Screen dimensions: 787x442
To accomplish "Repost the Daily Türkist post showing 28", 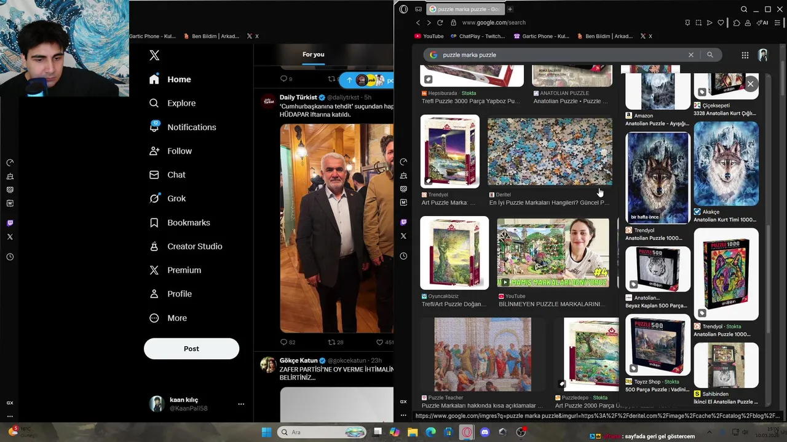I will coord(336,342).
